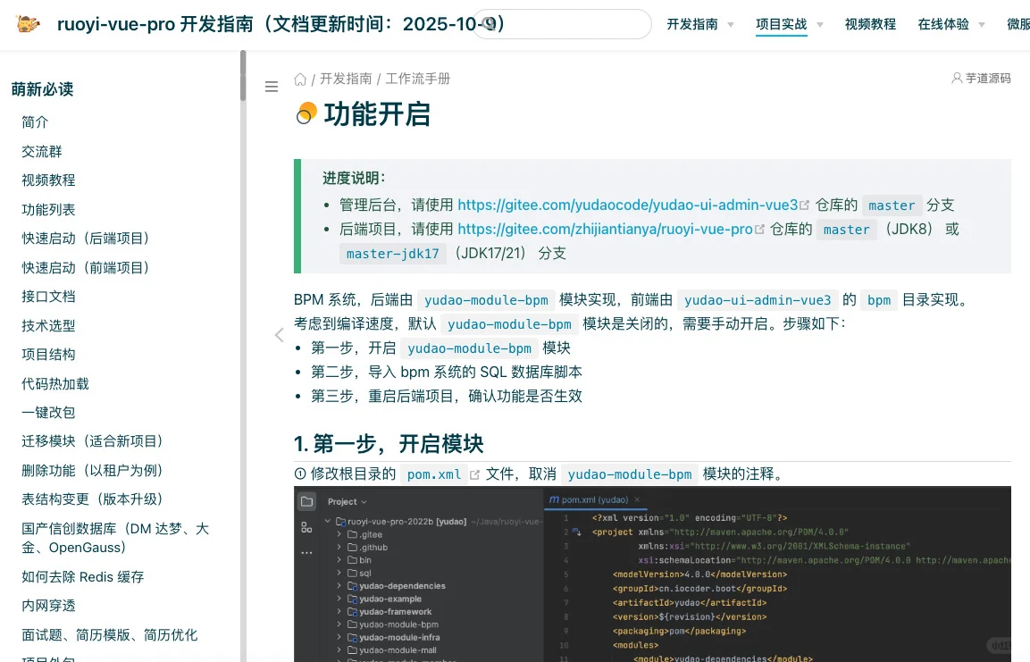The image size is (1030, 662).
Task: Open 迁移模块（适合新项目） in sidebar
Action: click(96, 441)
